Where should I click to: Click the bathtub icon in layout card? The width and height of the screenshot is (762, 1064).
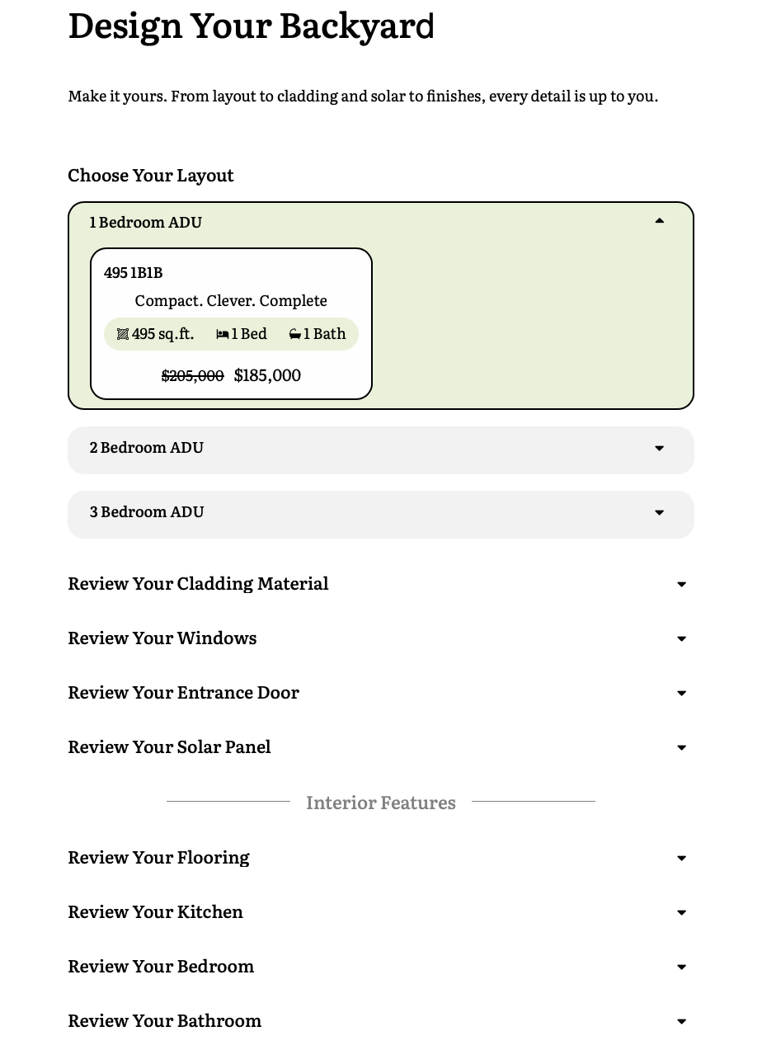pos(294,334)
